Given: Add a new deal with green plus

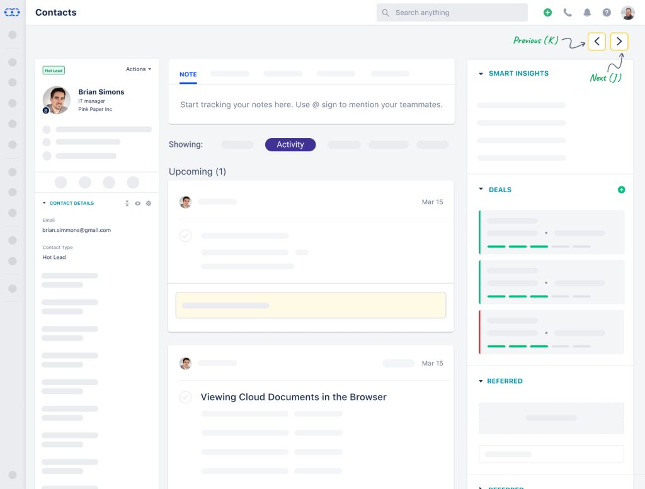Looking at the screenshot, I should [x=621, y=190].
